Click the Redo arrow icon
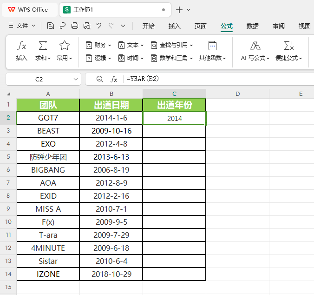This screenshot has width=314, height=295. click(111, 26)
